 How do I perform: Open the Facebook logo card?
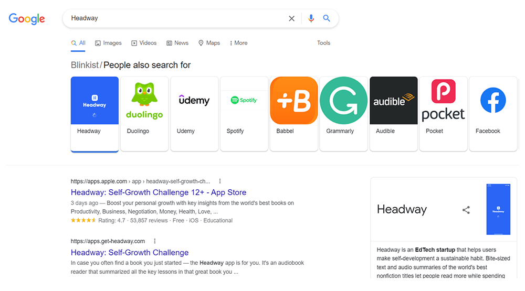tap(493, 114)
